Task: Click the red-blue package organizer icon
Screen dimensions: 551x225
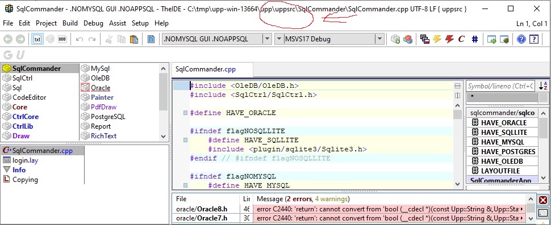Action: [408, 39]
